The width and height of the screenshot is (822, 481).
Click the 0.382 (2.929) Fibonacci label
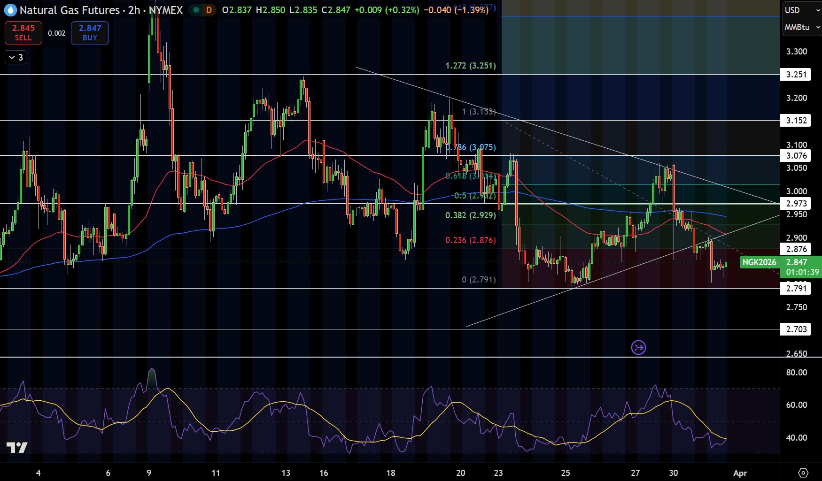471,215
